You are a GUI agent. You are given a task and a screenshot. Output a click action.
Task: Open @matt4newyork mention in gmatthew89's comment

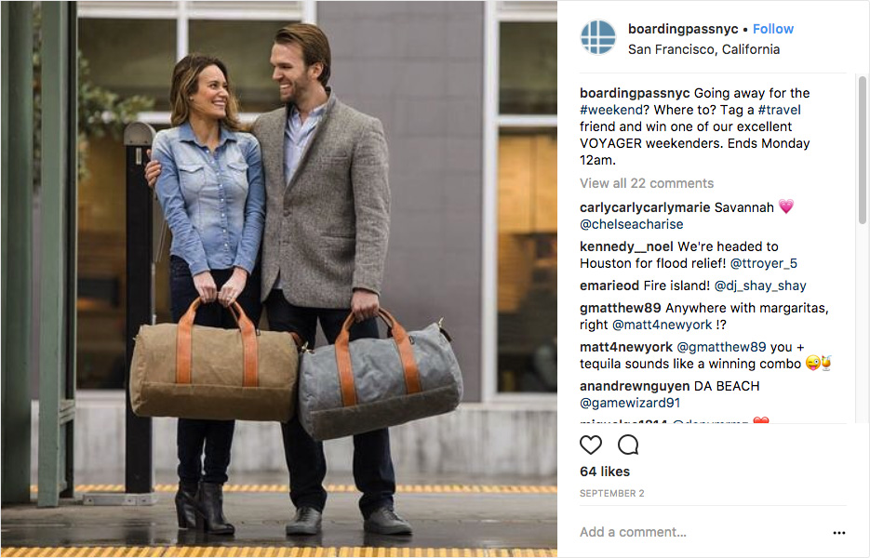coord(662,325)
